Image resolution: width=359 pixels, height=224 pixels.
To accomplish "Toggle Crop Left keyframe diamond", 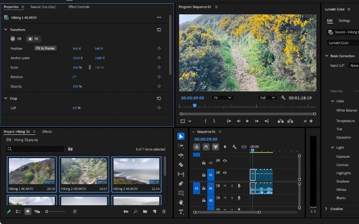I will [159, 108].
